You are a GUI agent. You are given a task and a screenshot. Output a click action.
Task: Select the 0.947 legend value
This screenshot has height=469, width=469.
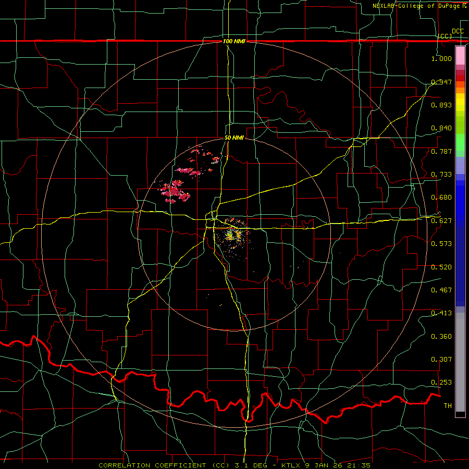point(441,82)
